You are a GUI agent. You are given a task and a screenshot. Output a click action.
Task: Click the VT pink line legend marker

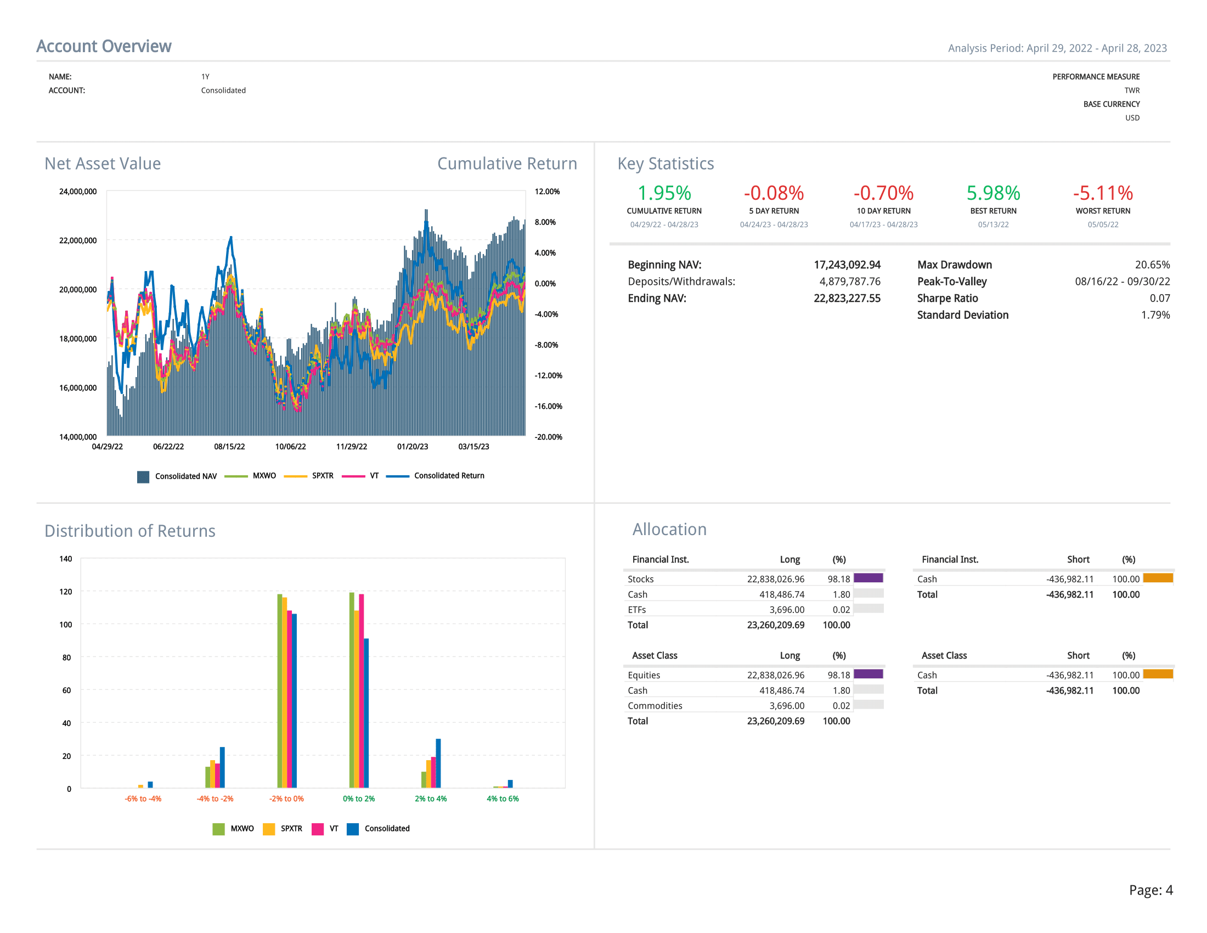[353, 476]
